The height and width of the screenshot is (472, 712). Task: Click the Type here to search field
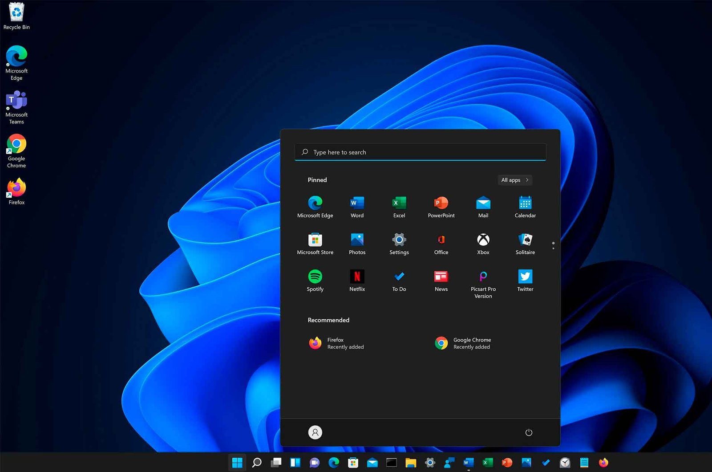point(420,152)
